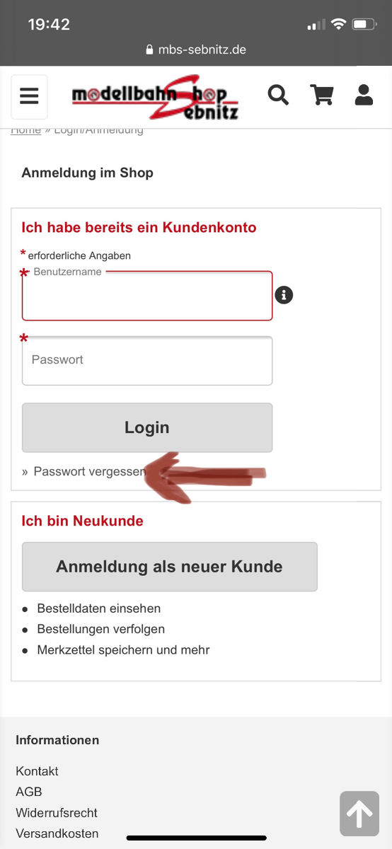Open the Widerrufsrecht footer link
Viewport: 392px width, 849px height.
57,813
